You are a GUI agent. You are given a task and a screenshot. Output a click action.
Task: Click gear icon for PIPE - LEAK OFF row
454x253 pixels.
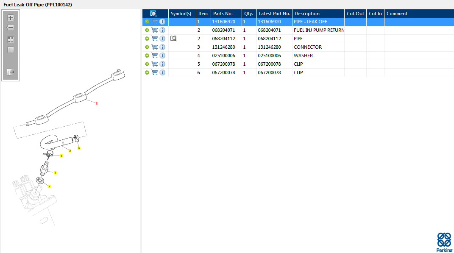tap(147, 22)
